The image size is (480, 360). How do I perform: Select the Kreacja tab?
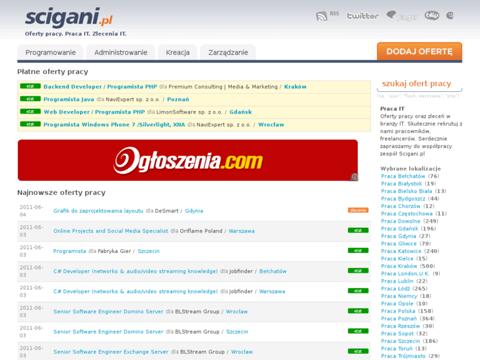pyautogui.click(x=178, y=52)
